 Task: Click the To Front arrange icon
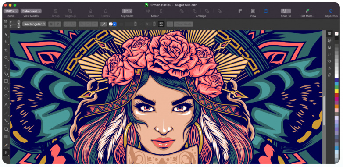[182, 11]
